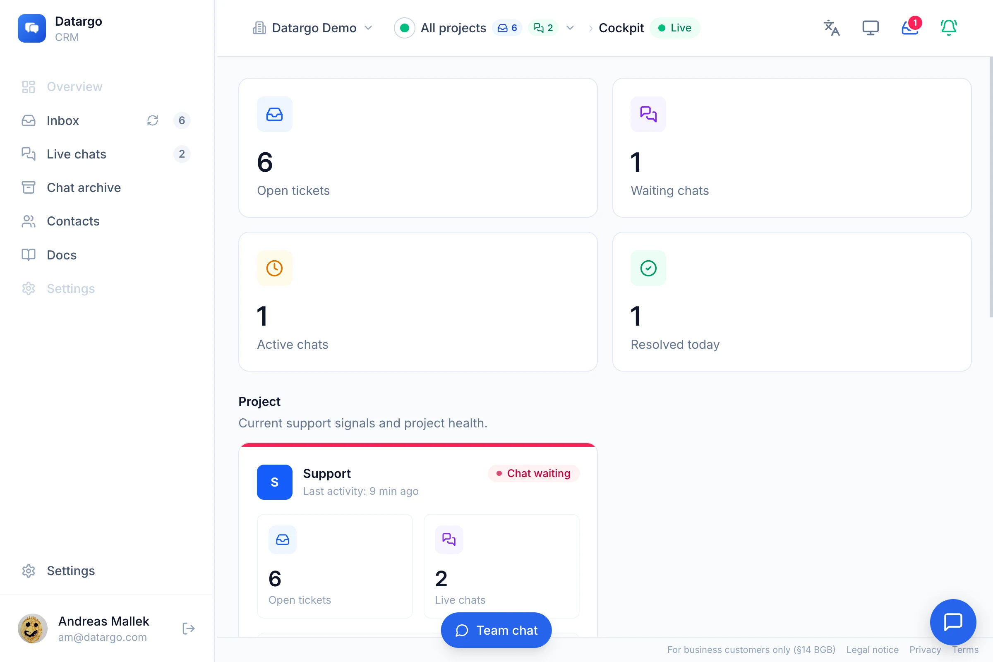The height and width of the screenshot is (662, 993).
Task: Open the Waiting chats stat card
Action: pos(792,148)
